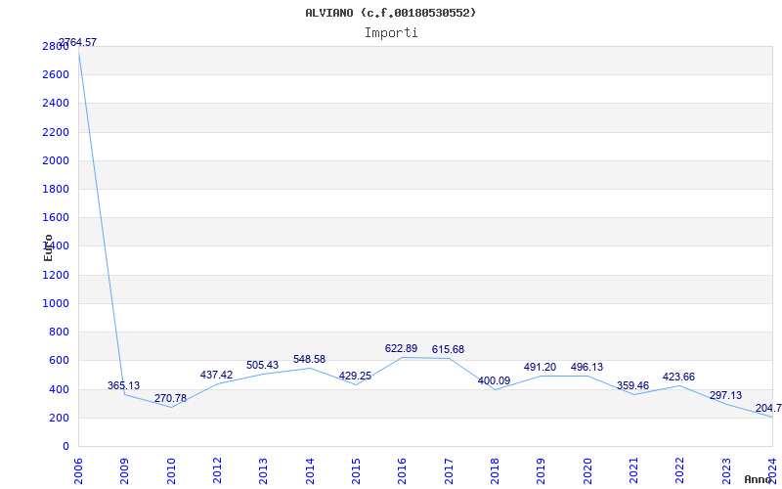Click the y-axis value 2600

pyautogui.click(x=56, y=75)
